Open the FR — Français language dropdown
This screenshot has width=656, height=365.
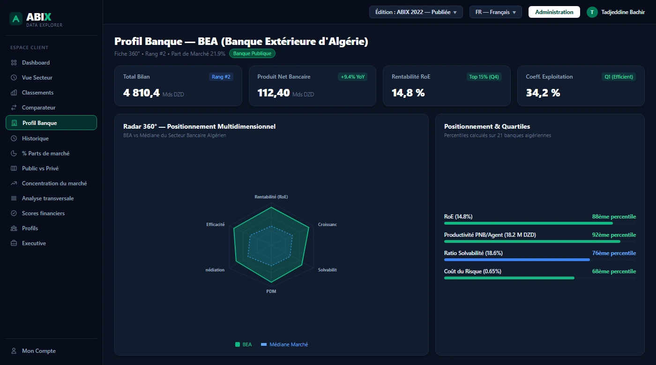point(496,12)
